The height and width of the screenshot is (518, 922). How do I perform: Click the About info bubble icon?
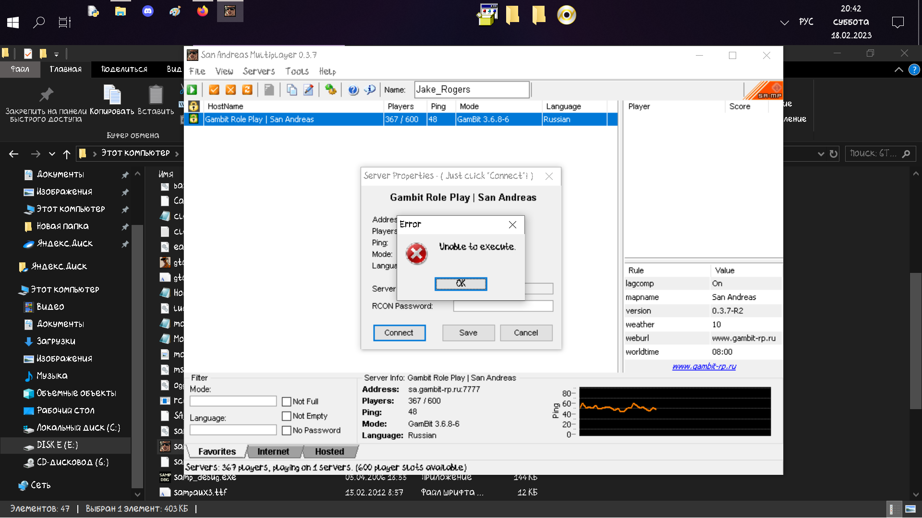coord(370,90)
